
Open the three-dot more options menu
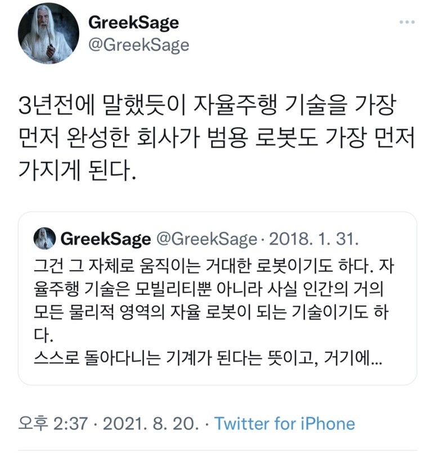point(406,22)
